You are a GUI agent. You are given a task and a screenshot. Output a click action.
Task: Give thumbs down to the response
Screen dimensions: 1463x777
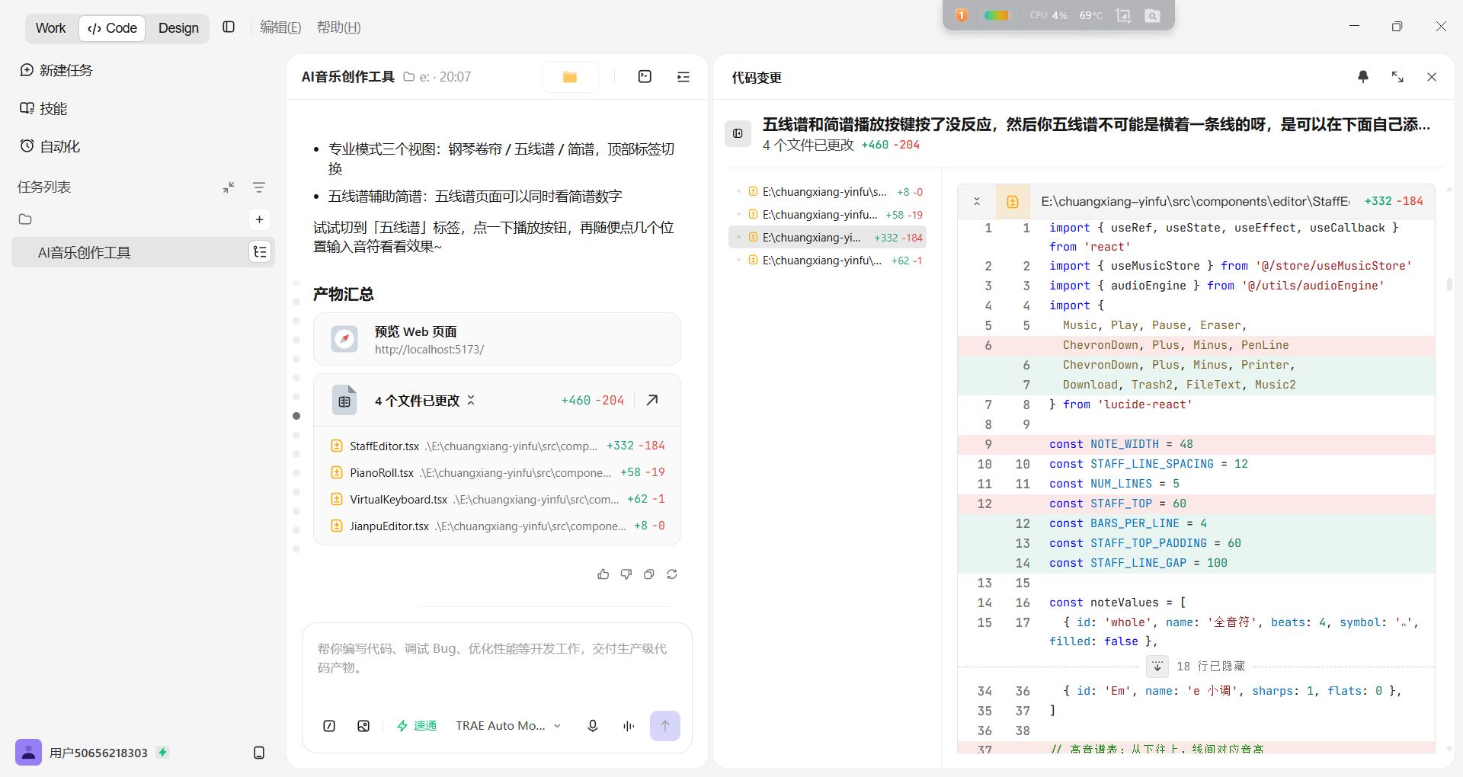[x=626, y=574]
